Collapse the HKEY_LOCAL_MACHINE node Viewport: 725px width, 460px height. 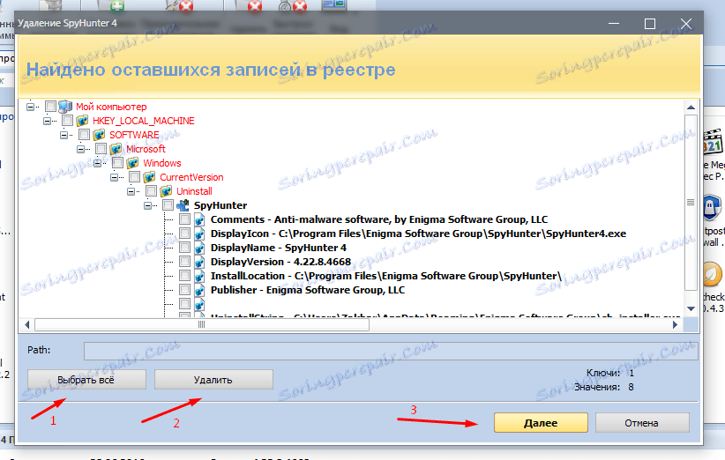point(47,121)
